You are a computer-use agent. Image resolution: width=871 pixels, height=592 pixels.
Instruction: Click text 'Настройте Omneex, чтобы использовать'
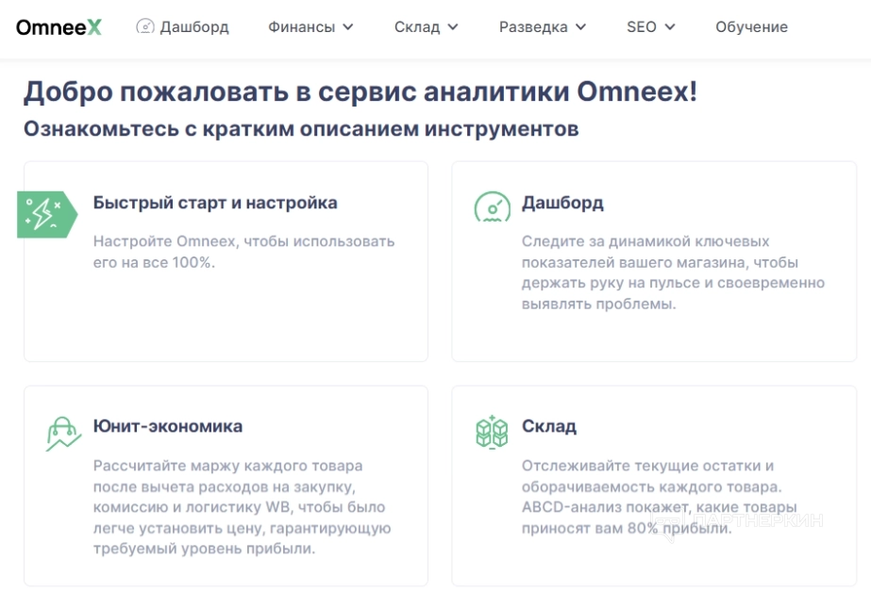(x=243, y=241)
